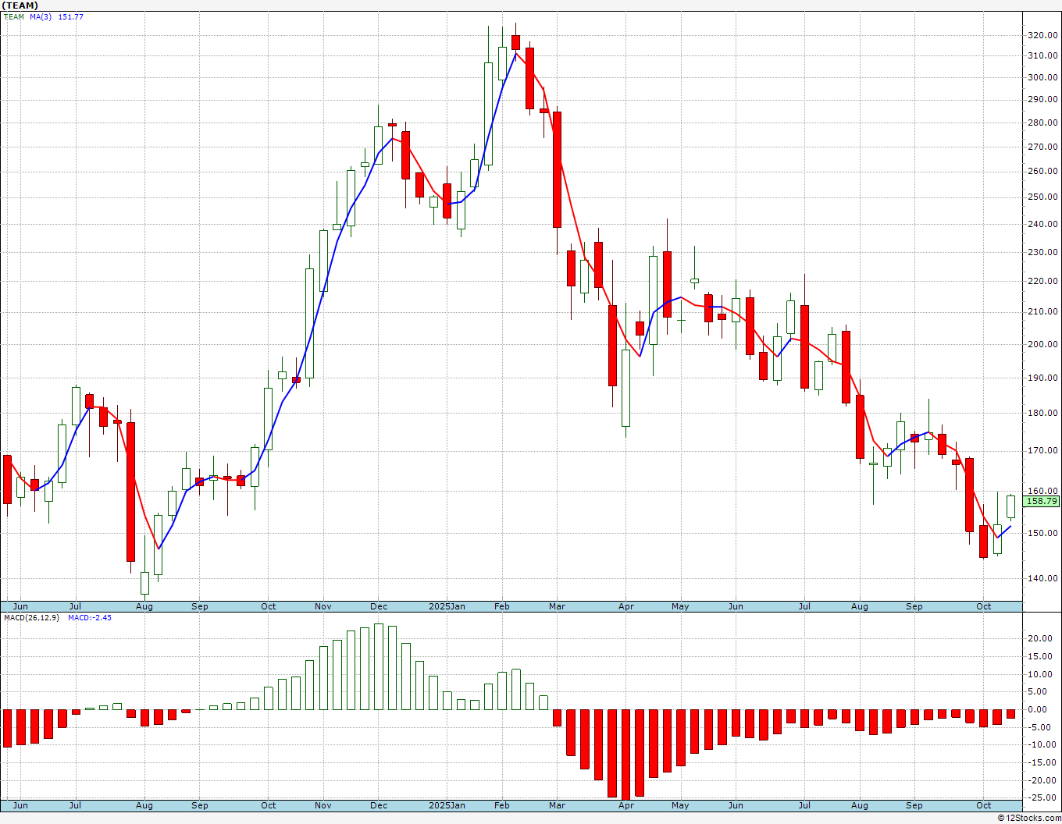Click the MACD(26,12,9) indicator label

(x=33, y=617)
